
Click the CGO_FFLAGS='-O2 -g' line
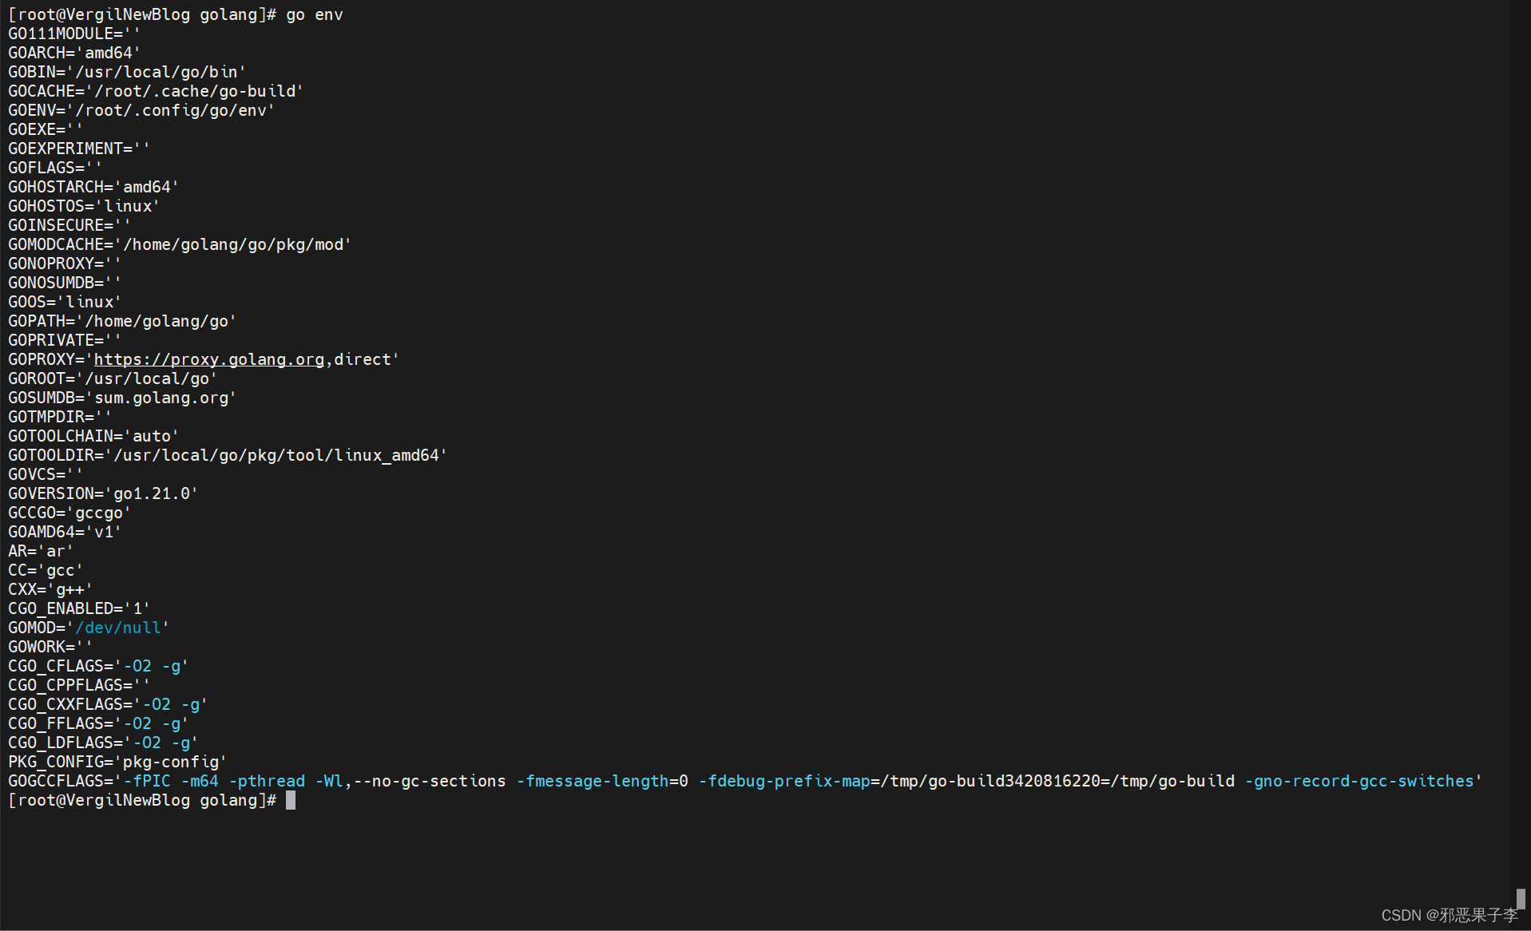98,723
